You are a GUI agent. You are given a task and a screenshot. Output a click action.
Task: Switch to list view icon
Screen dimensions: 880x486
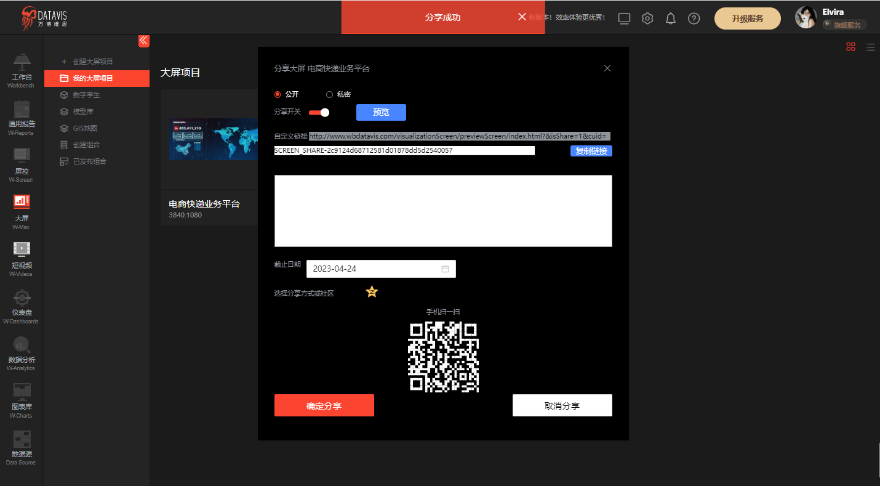click(x=870, y=47)
